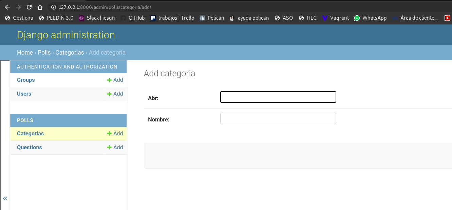
Task: Open the Slack iesgn bookmark
Action: tap(97, 18)
